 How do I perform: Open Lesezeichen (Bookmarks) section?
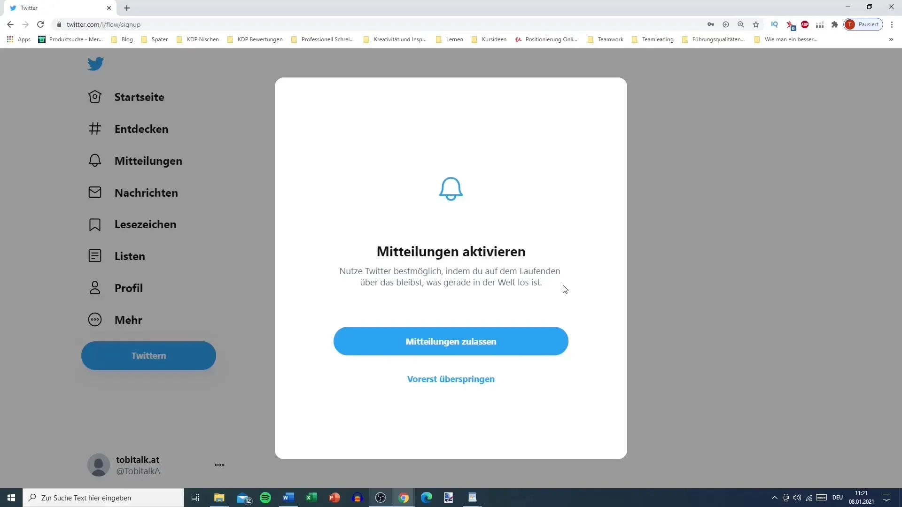(145, 224)
